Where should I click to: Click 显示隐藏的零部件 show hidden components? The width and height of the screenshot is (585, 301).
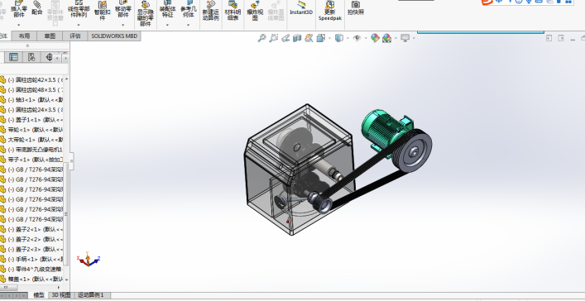(x=145, y=14)
